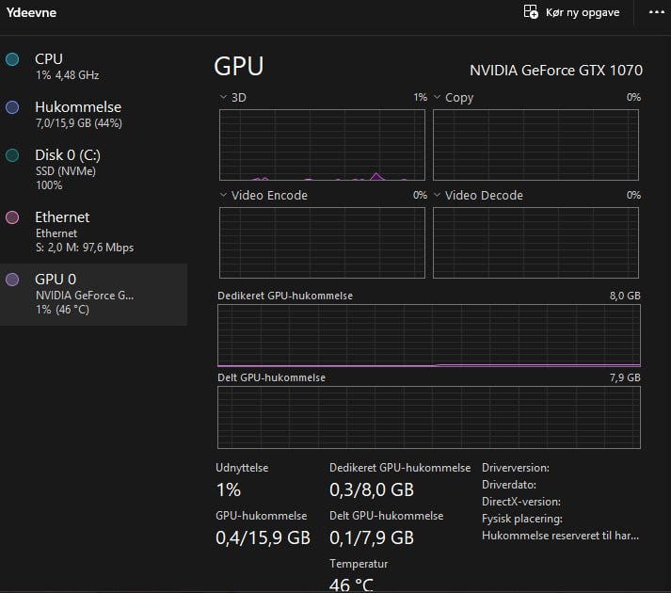
Task: Click the Kør ny opgave button label
Action: (583, 12)
